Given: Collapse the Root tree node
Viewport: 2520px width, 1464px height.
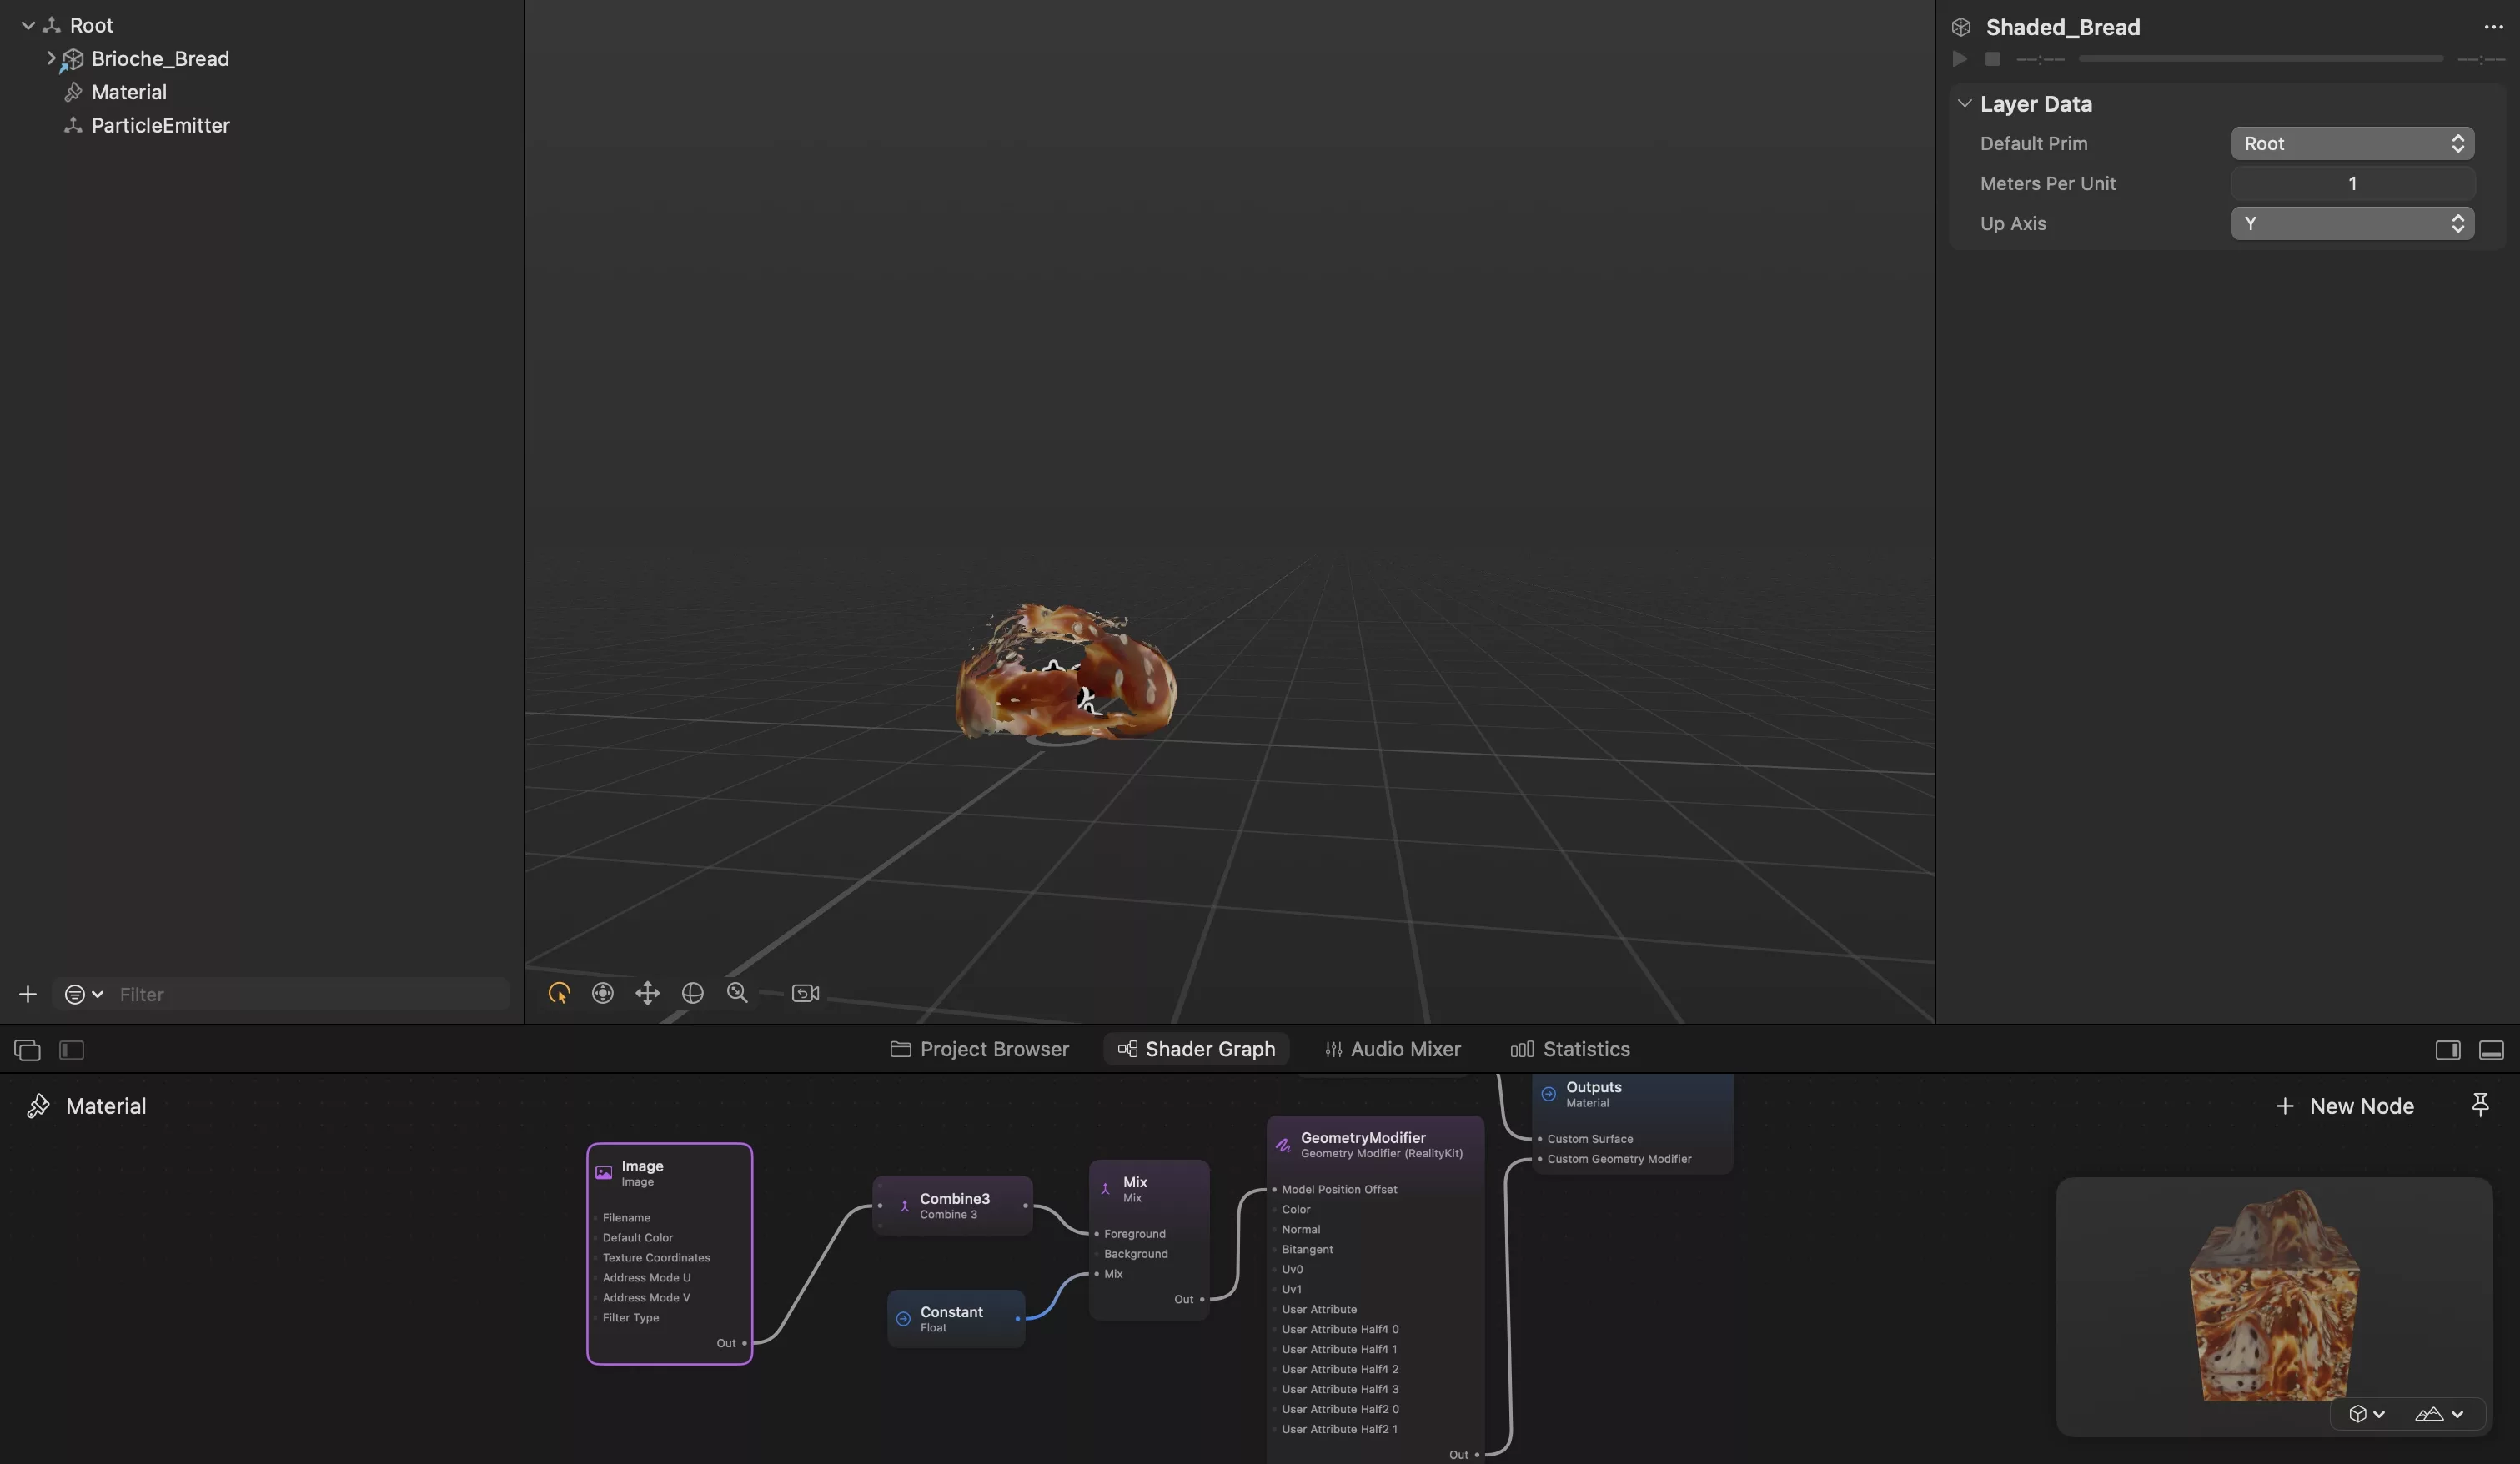Looking at the screenshot, I should pyautogui.click(x=28, y=25).
